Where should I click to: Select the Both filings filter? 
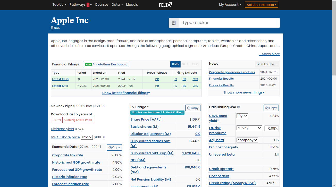(x=175, y=64)
